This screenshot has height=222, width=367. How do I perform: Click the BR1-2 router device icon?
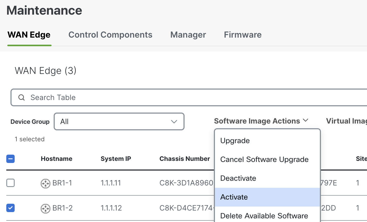[x=45, y=208]
